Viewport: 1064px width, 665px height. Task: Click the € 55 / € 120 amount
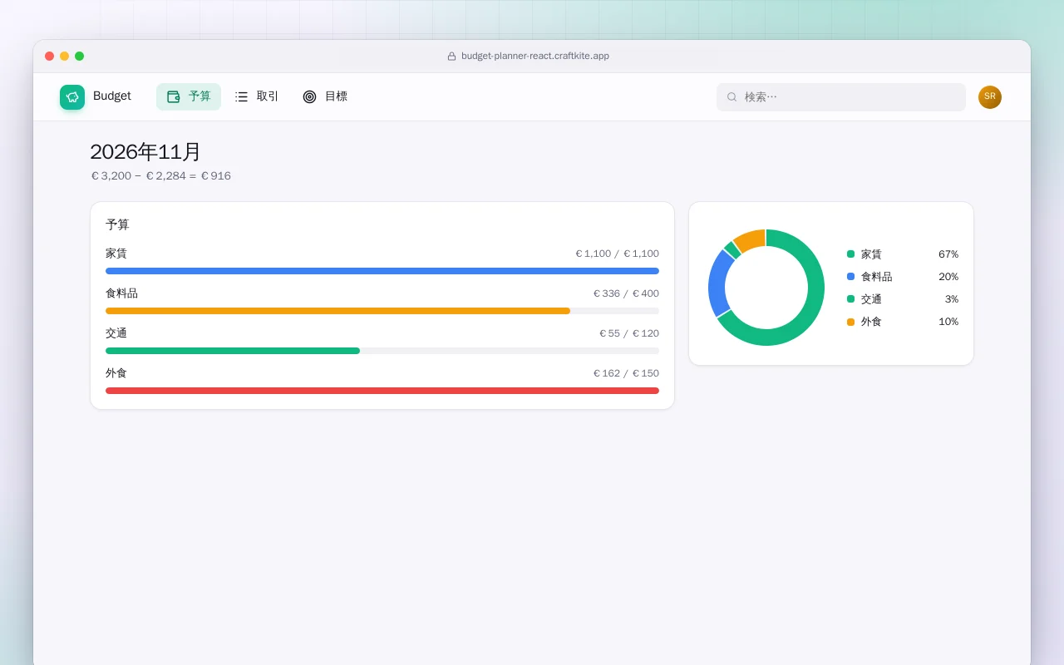[x=629, y=333]
